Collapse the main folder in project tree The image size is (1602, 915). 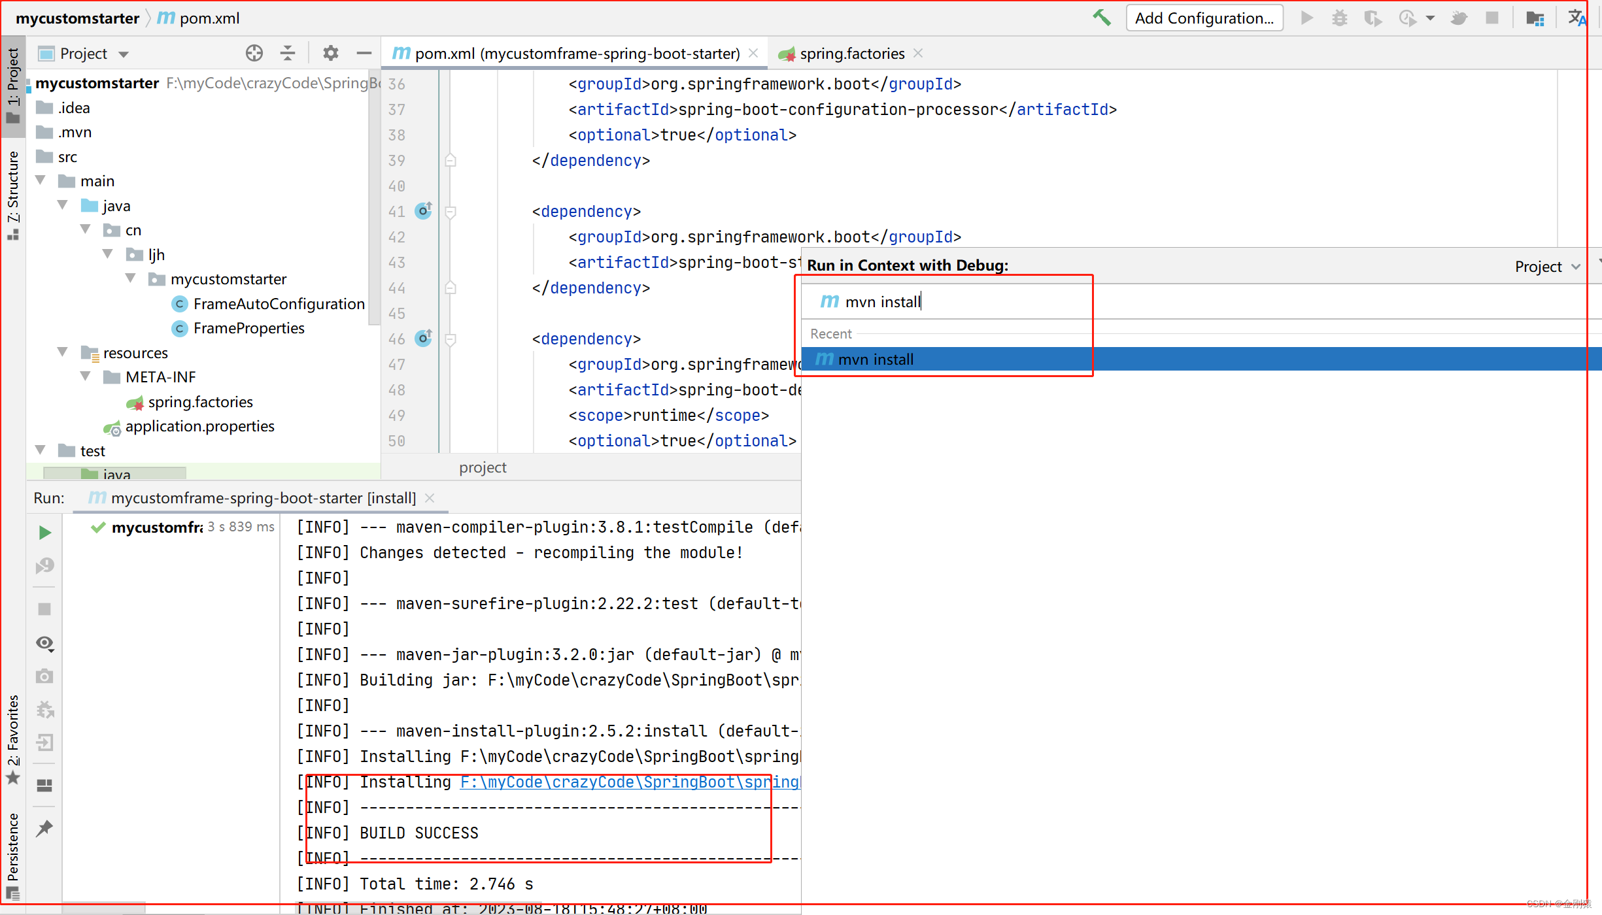click(41, 180)
